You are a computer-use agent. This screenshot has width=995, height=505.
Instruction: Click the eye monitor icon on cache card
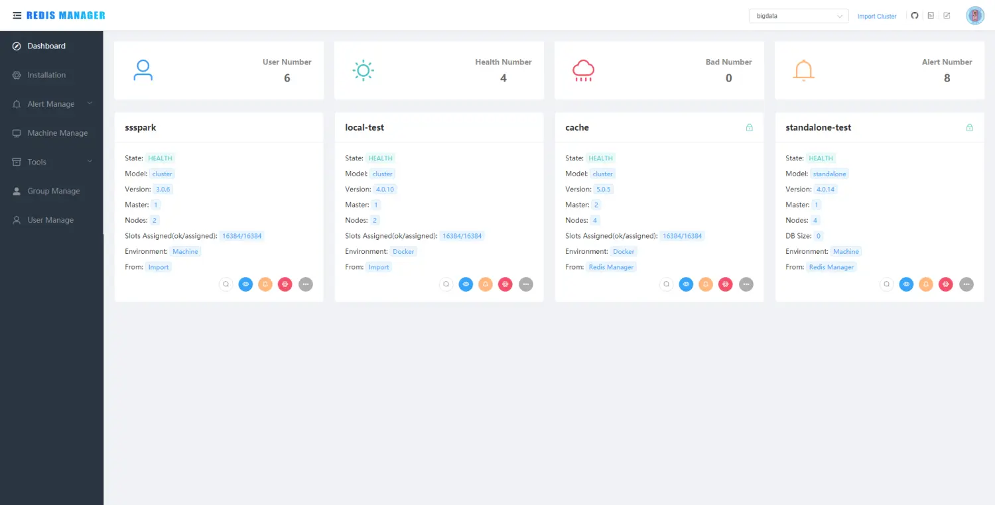687,284
